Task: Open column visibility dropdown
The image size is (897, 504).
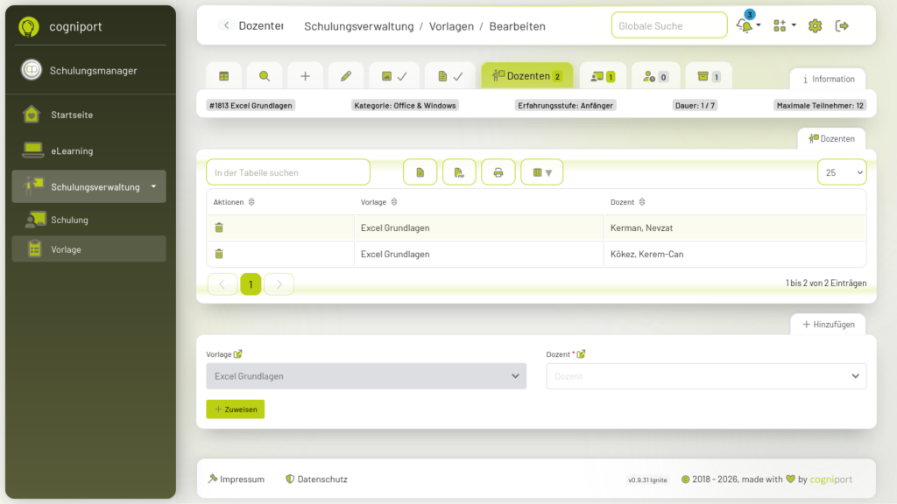Action: point(541,172)
